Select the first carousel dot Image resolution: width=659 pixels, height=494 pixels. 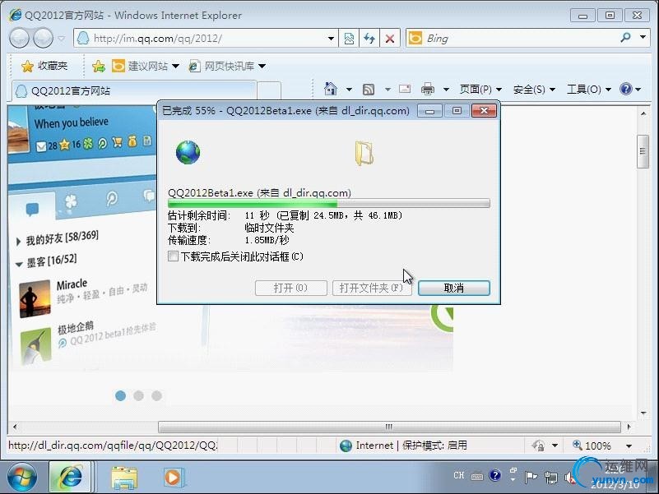coord(121,395)
